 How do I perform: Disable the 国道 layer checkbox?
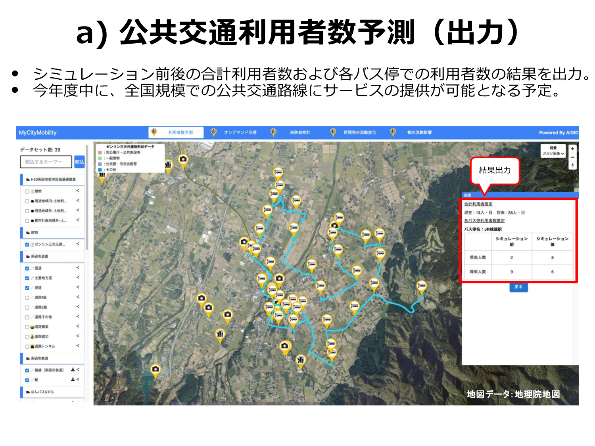27,268
